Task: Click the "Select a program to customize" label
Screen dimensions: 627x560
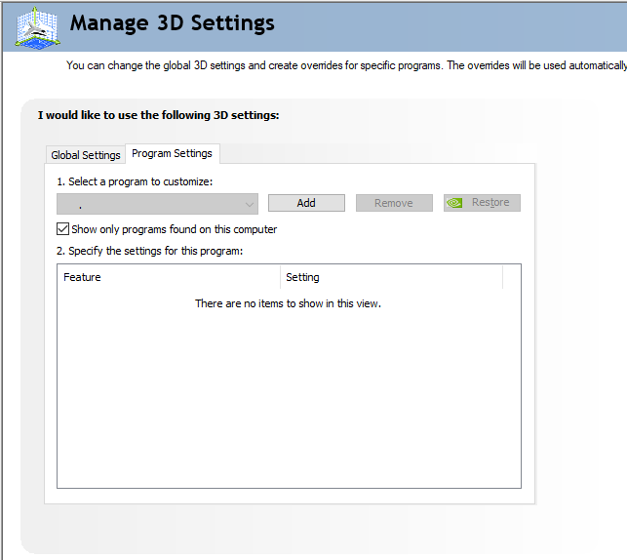Action: coord(135,181)
